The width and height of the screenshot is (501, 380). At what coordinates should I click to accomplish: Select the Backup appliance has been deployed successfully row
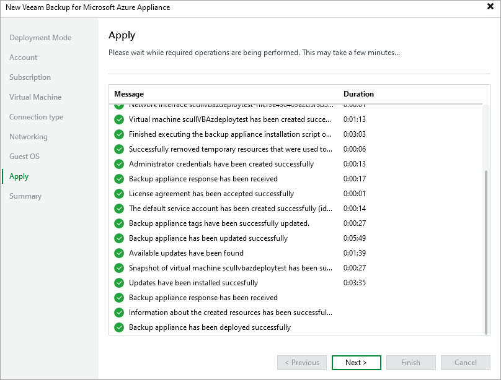[x=296, y=327]
